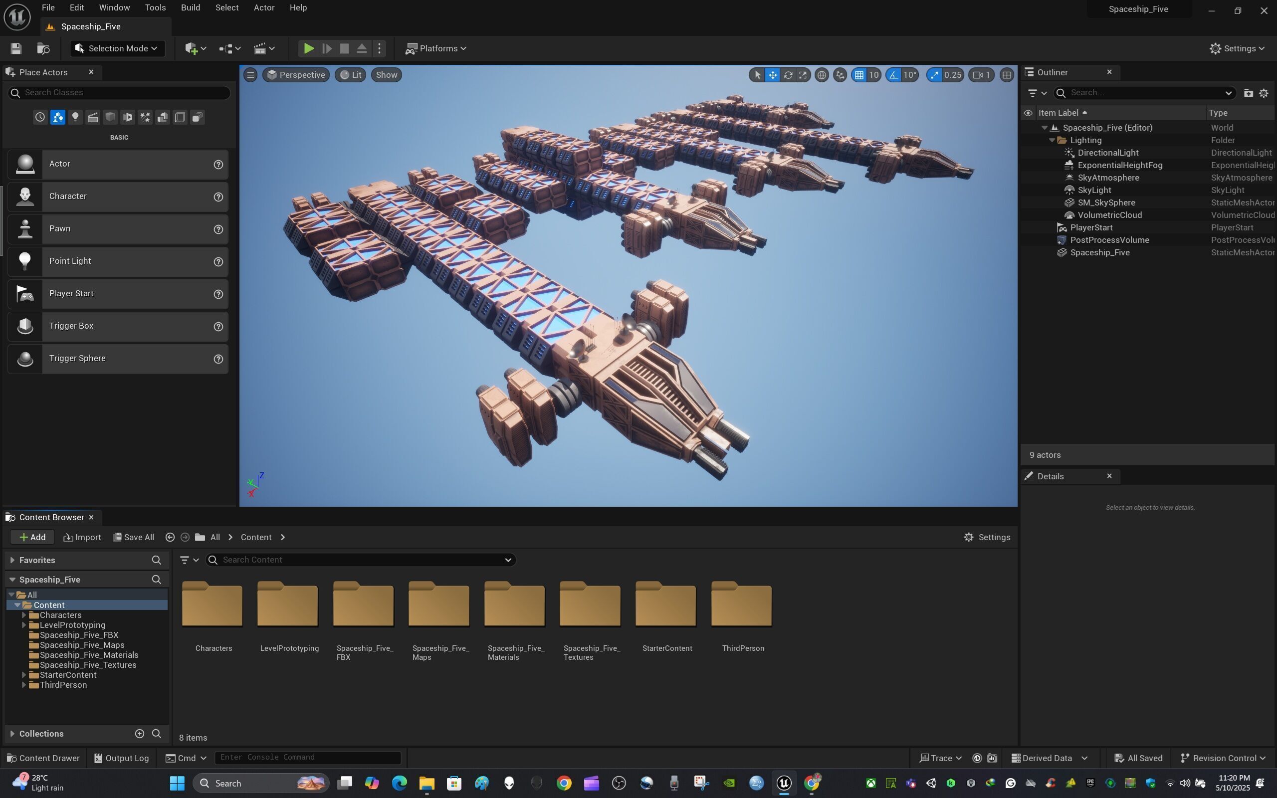Viewport: 1277px width, 798px height.
Task: Toggle rotation snapping angle icon
Action: click(x=893, y=75)
